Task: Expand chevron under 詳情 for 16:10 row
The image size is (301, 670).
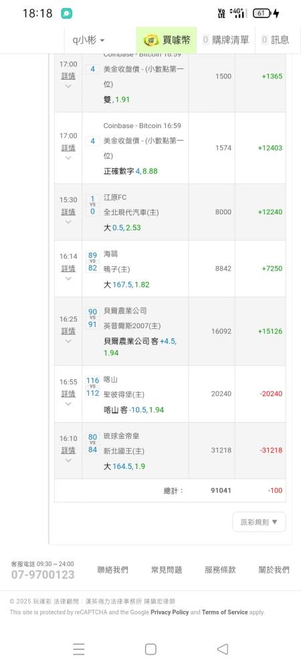Action: click(68, 460)
